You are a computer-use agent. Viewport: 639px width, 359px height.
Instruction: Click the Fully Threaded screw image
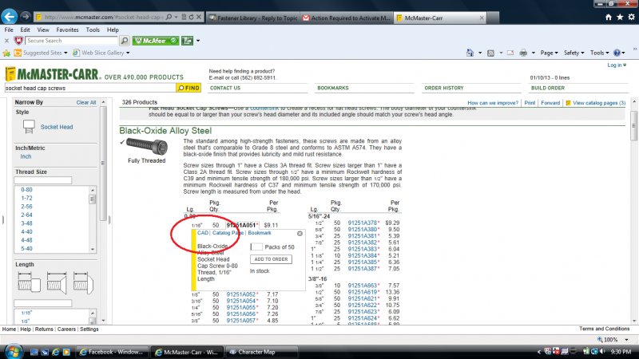coord(147,146)
